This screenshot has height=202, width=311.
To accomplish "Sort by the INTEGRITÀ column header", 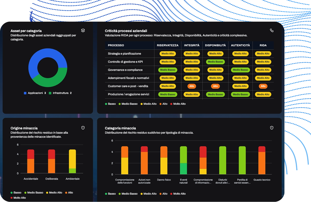I will [192, 45].
